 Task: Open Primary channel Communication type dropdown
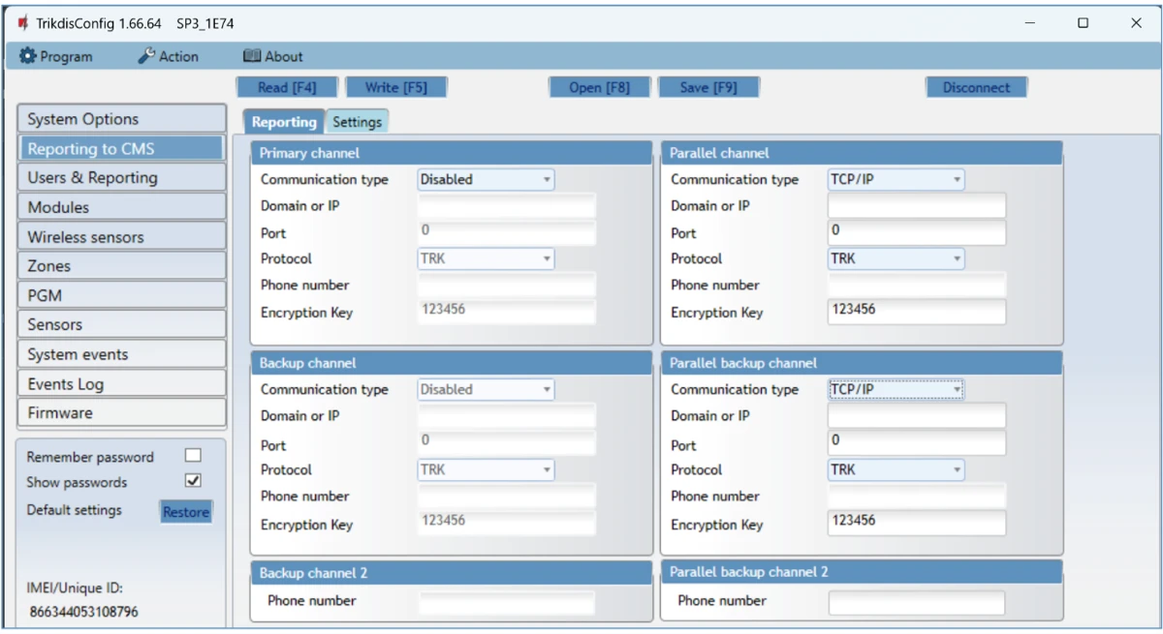(x=486, y=179)
